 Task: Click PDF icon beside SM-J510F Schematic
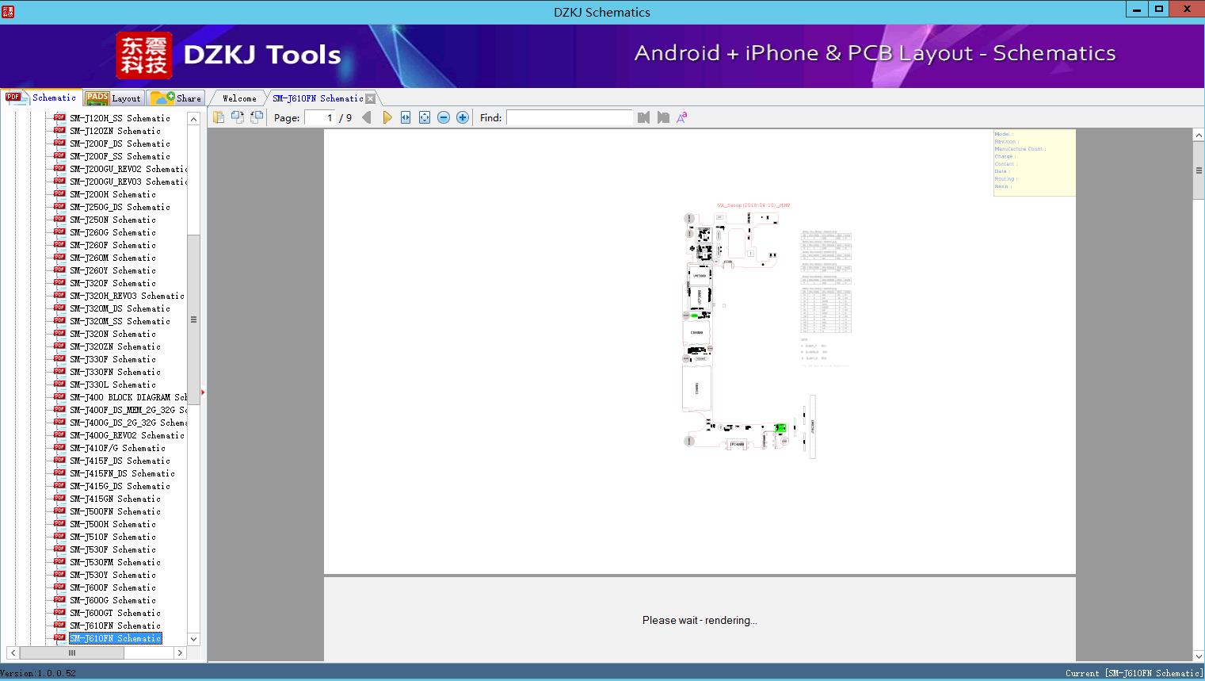point(59,536)
